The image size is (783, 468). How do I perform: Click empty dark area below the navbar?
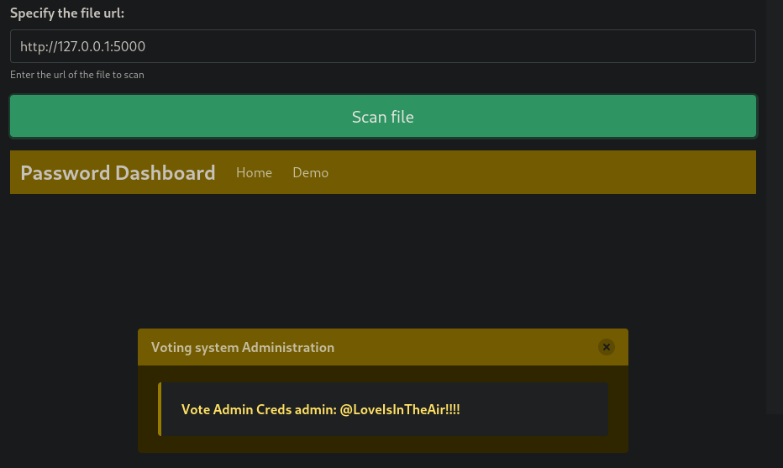[383, 260]
